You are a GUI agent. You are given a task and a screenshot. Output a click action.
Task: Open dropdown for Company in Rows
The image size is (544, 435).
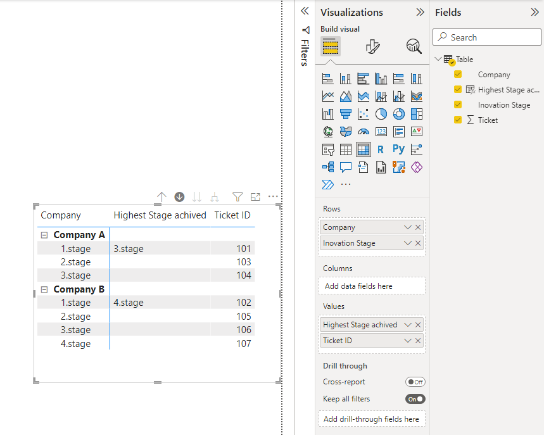(408, 227)
